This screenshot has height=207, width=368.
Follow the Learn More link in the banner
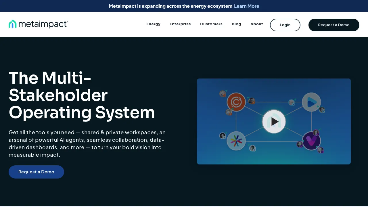pyautogui.click(x=247, y=6)
